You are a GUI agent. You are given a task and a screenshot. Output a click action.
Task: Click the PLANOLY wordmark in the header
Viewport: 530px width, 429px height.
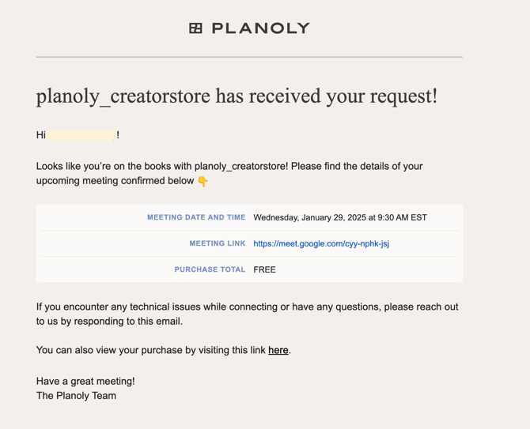260,28
